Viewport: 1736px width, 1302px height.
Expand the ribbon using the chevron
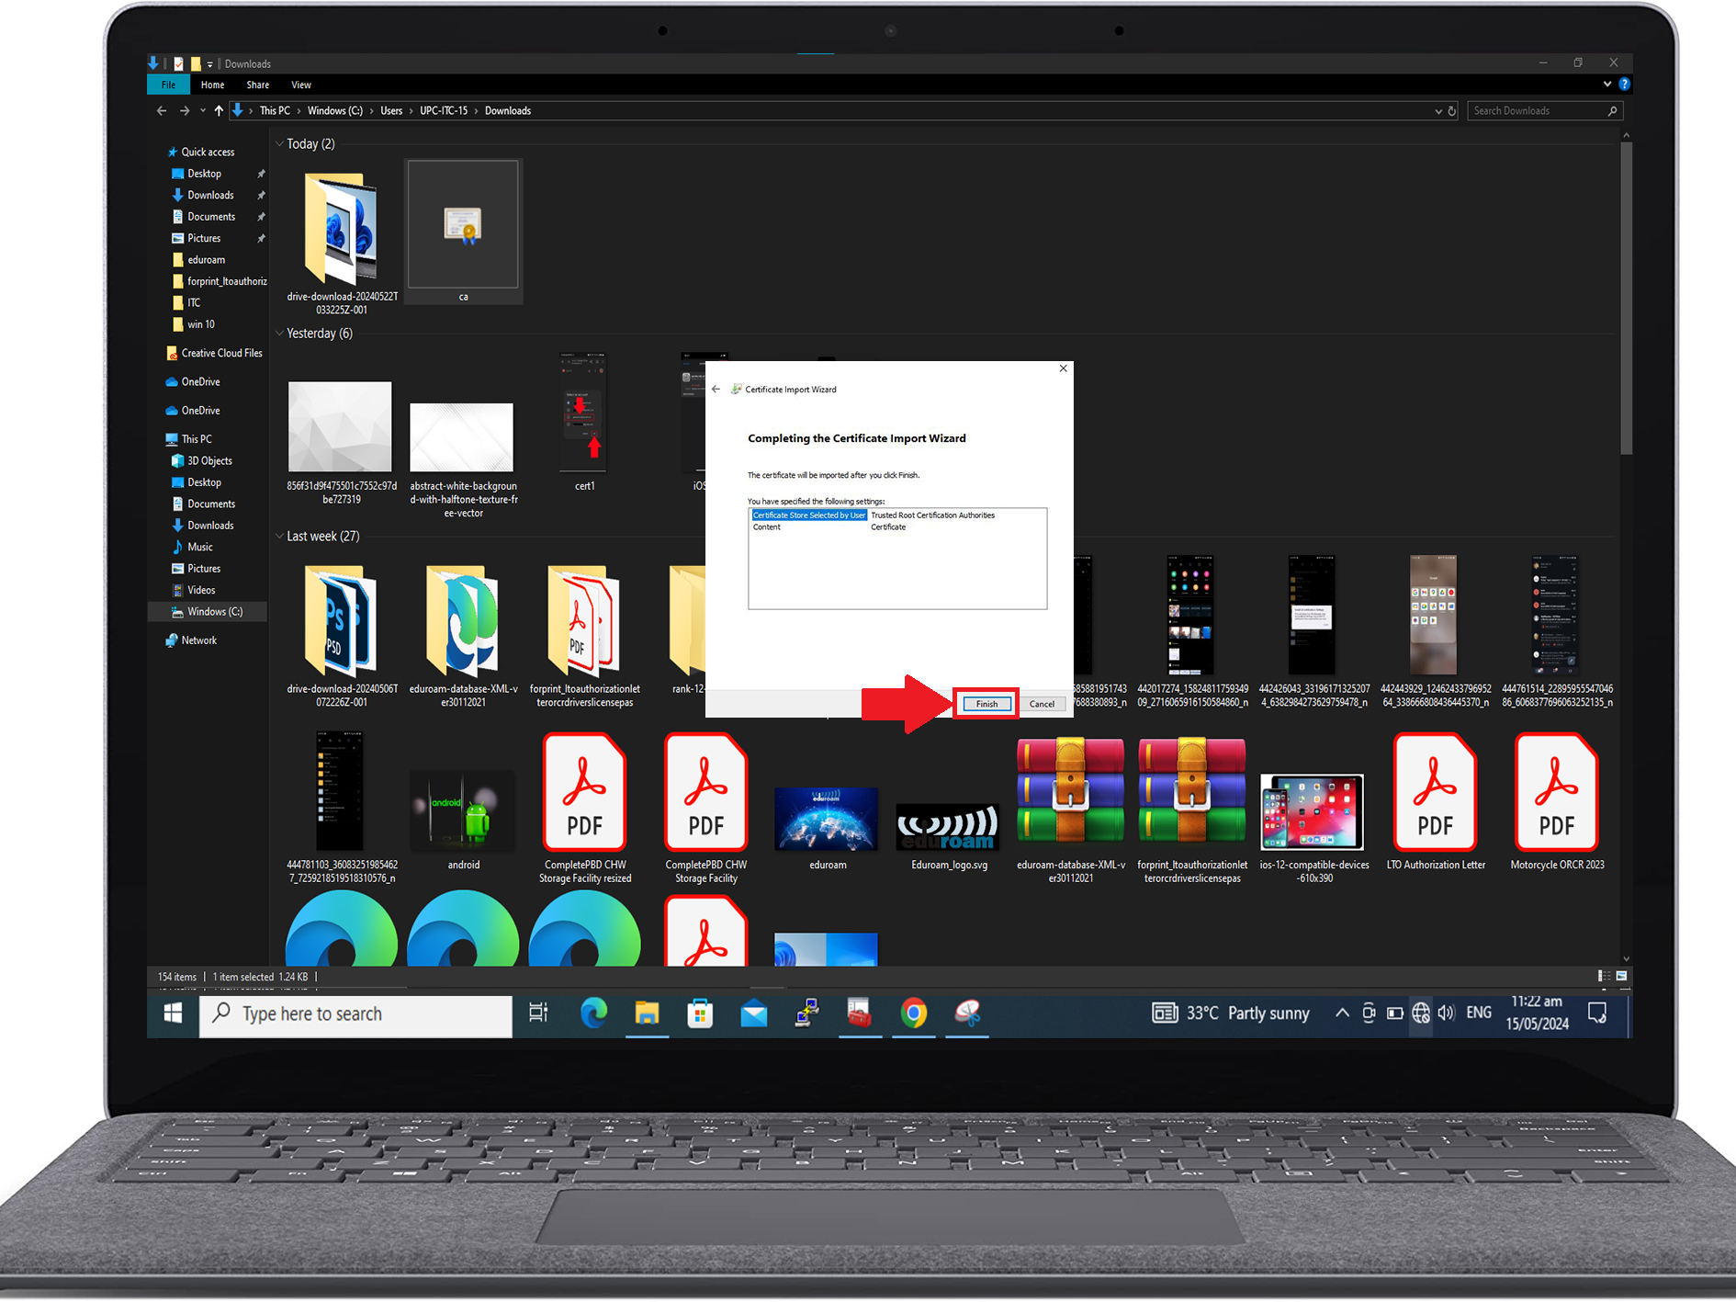click(1607, 85)
